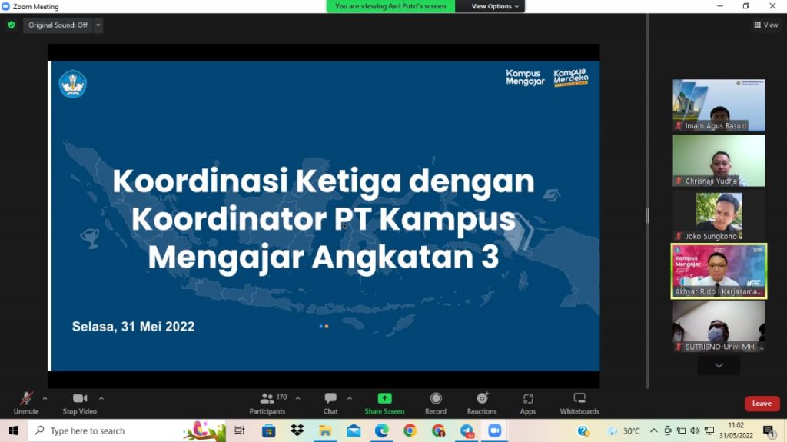This screenshot has height=442, width=787.
Task: Select Akhyar Rido's video thumbnail
Action: [x=719, y=271]
